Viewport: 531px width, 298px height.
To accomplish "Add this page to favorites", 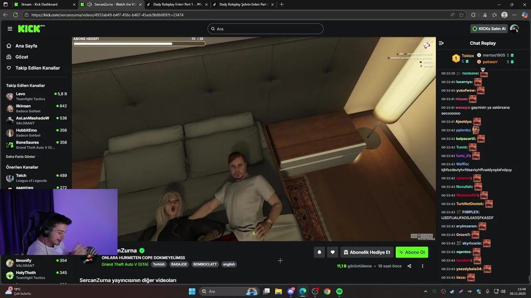I will [461, 15].
